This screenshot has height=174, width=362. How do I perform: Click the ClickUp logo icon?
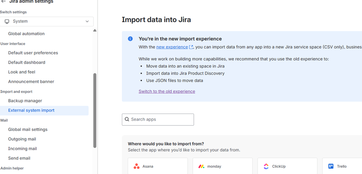coord(266,166)
